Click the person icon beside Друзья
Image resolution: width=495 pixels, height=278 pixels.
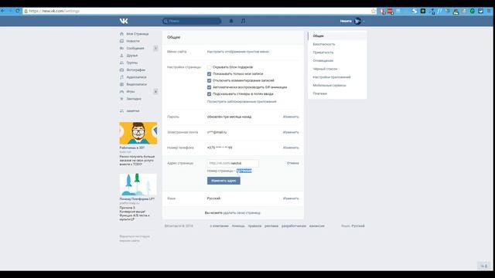(x=121, y=56)
